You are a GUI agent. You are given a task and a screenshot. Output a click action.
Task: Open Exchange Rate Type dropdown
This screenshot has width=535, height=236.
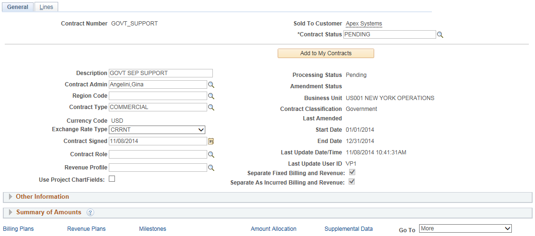pos(157,130)
